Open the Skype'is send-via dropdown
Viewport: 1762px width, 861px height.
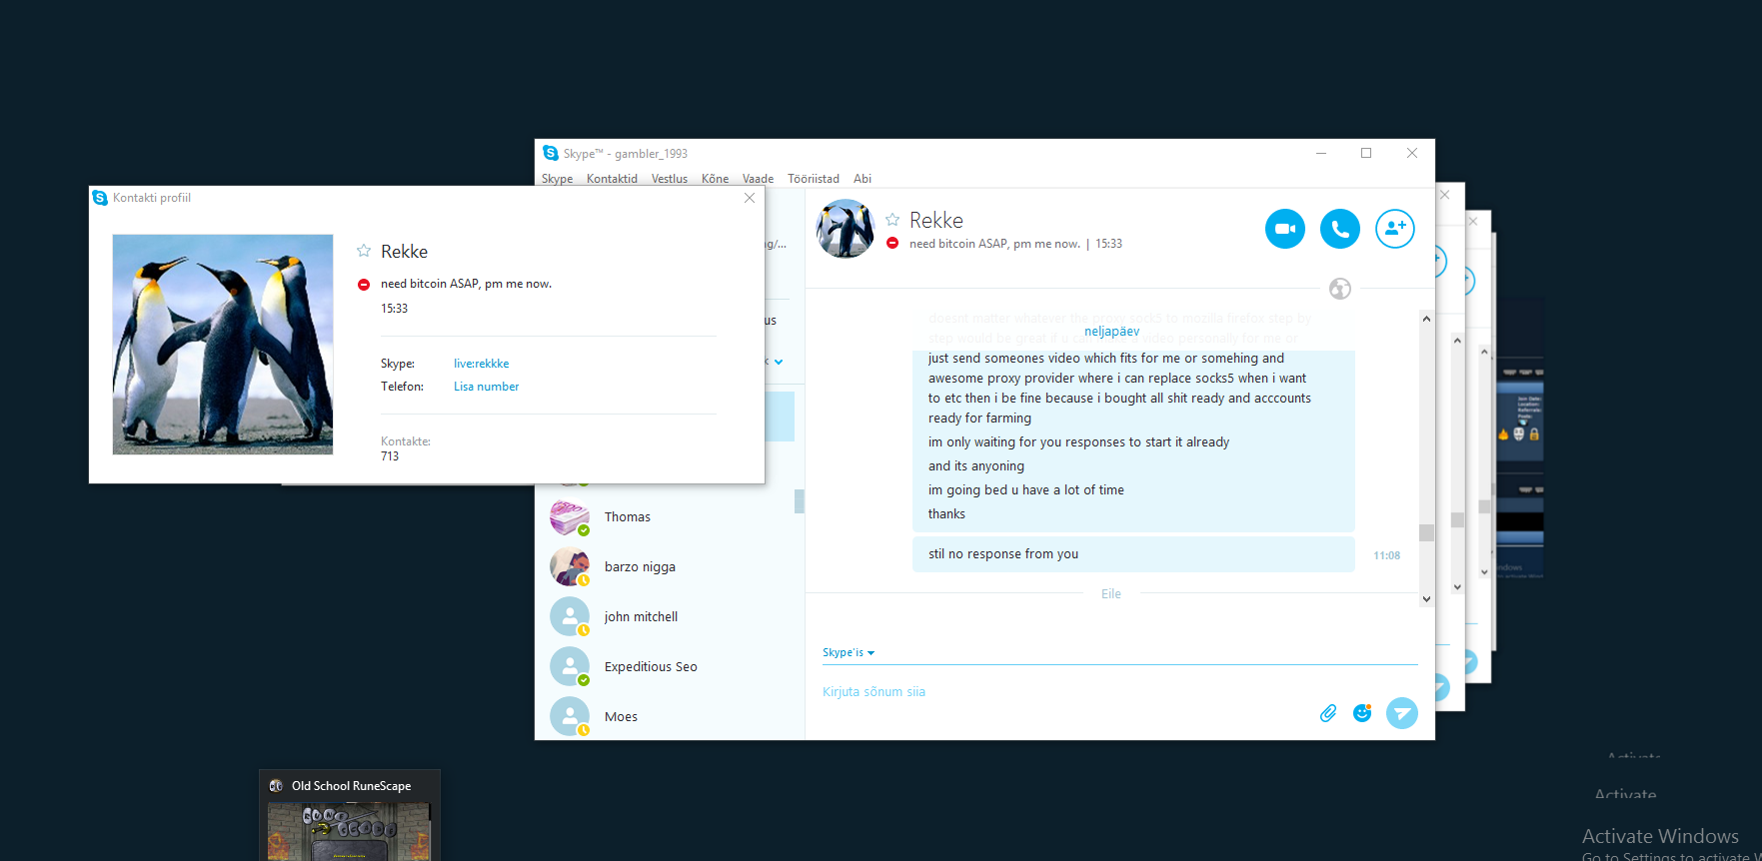coord(849,652)
